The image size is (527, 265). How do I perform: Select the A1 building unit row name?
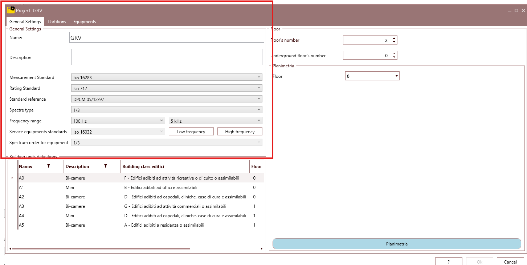[21, 188]
